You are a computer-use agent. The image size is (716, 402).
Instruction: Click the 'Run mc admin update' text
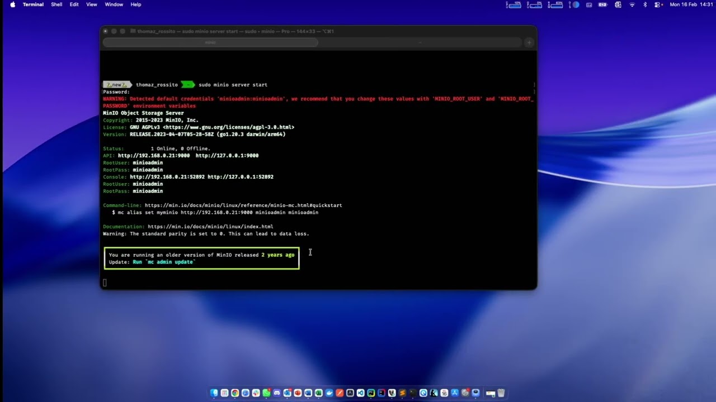pos(164,262)
